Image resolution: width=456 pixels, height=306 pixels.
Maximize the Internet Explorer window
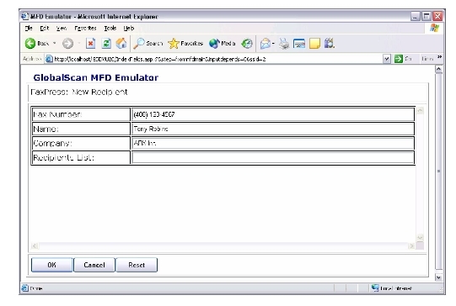(426, 17)
